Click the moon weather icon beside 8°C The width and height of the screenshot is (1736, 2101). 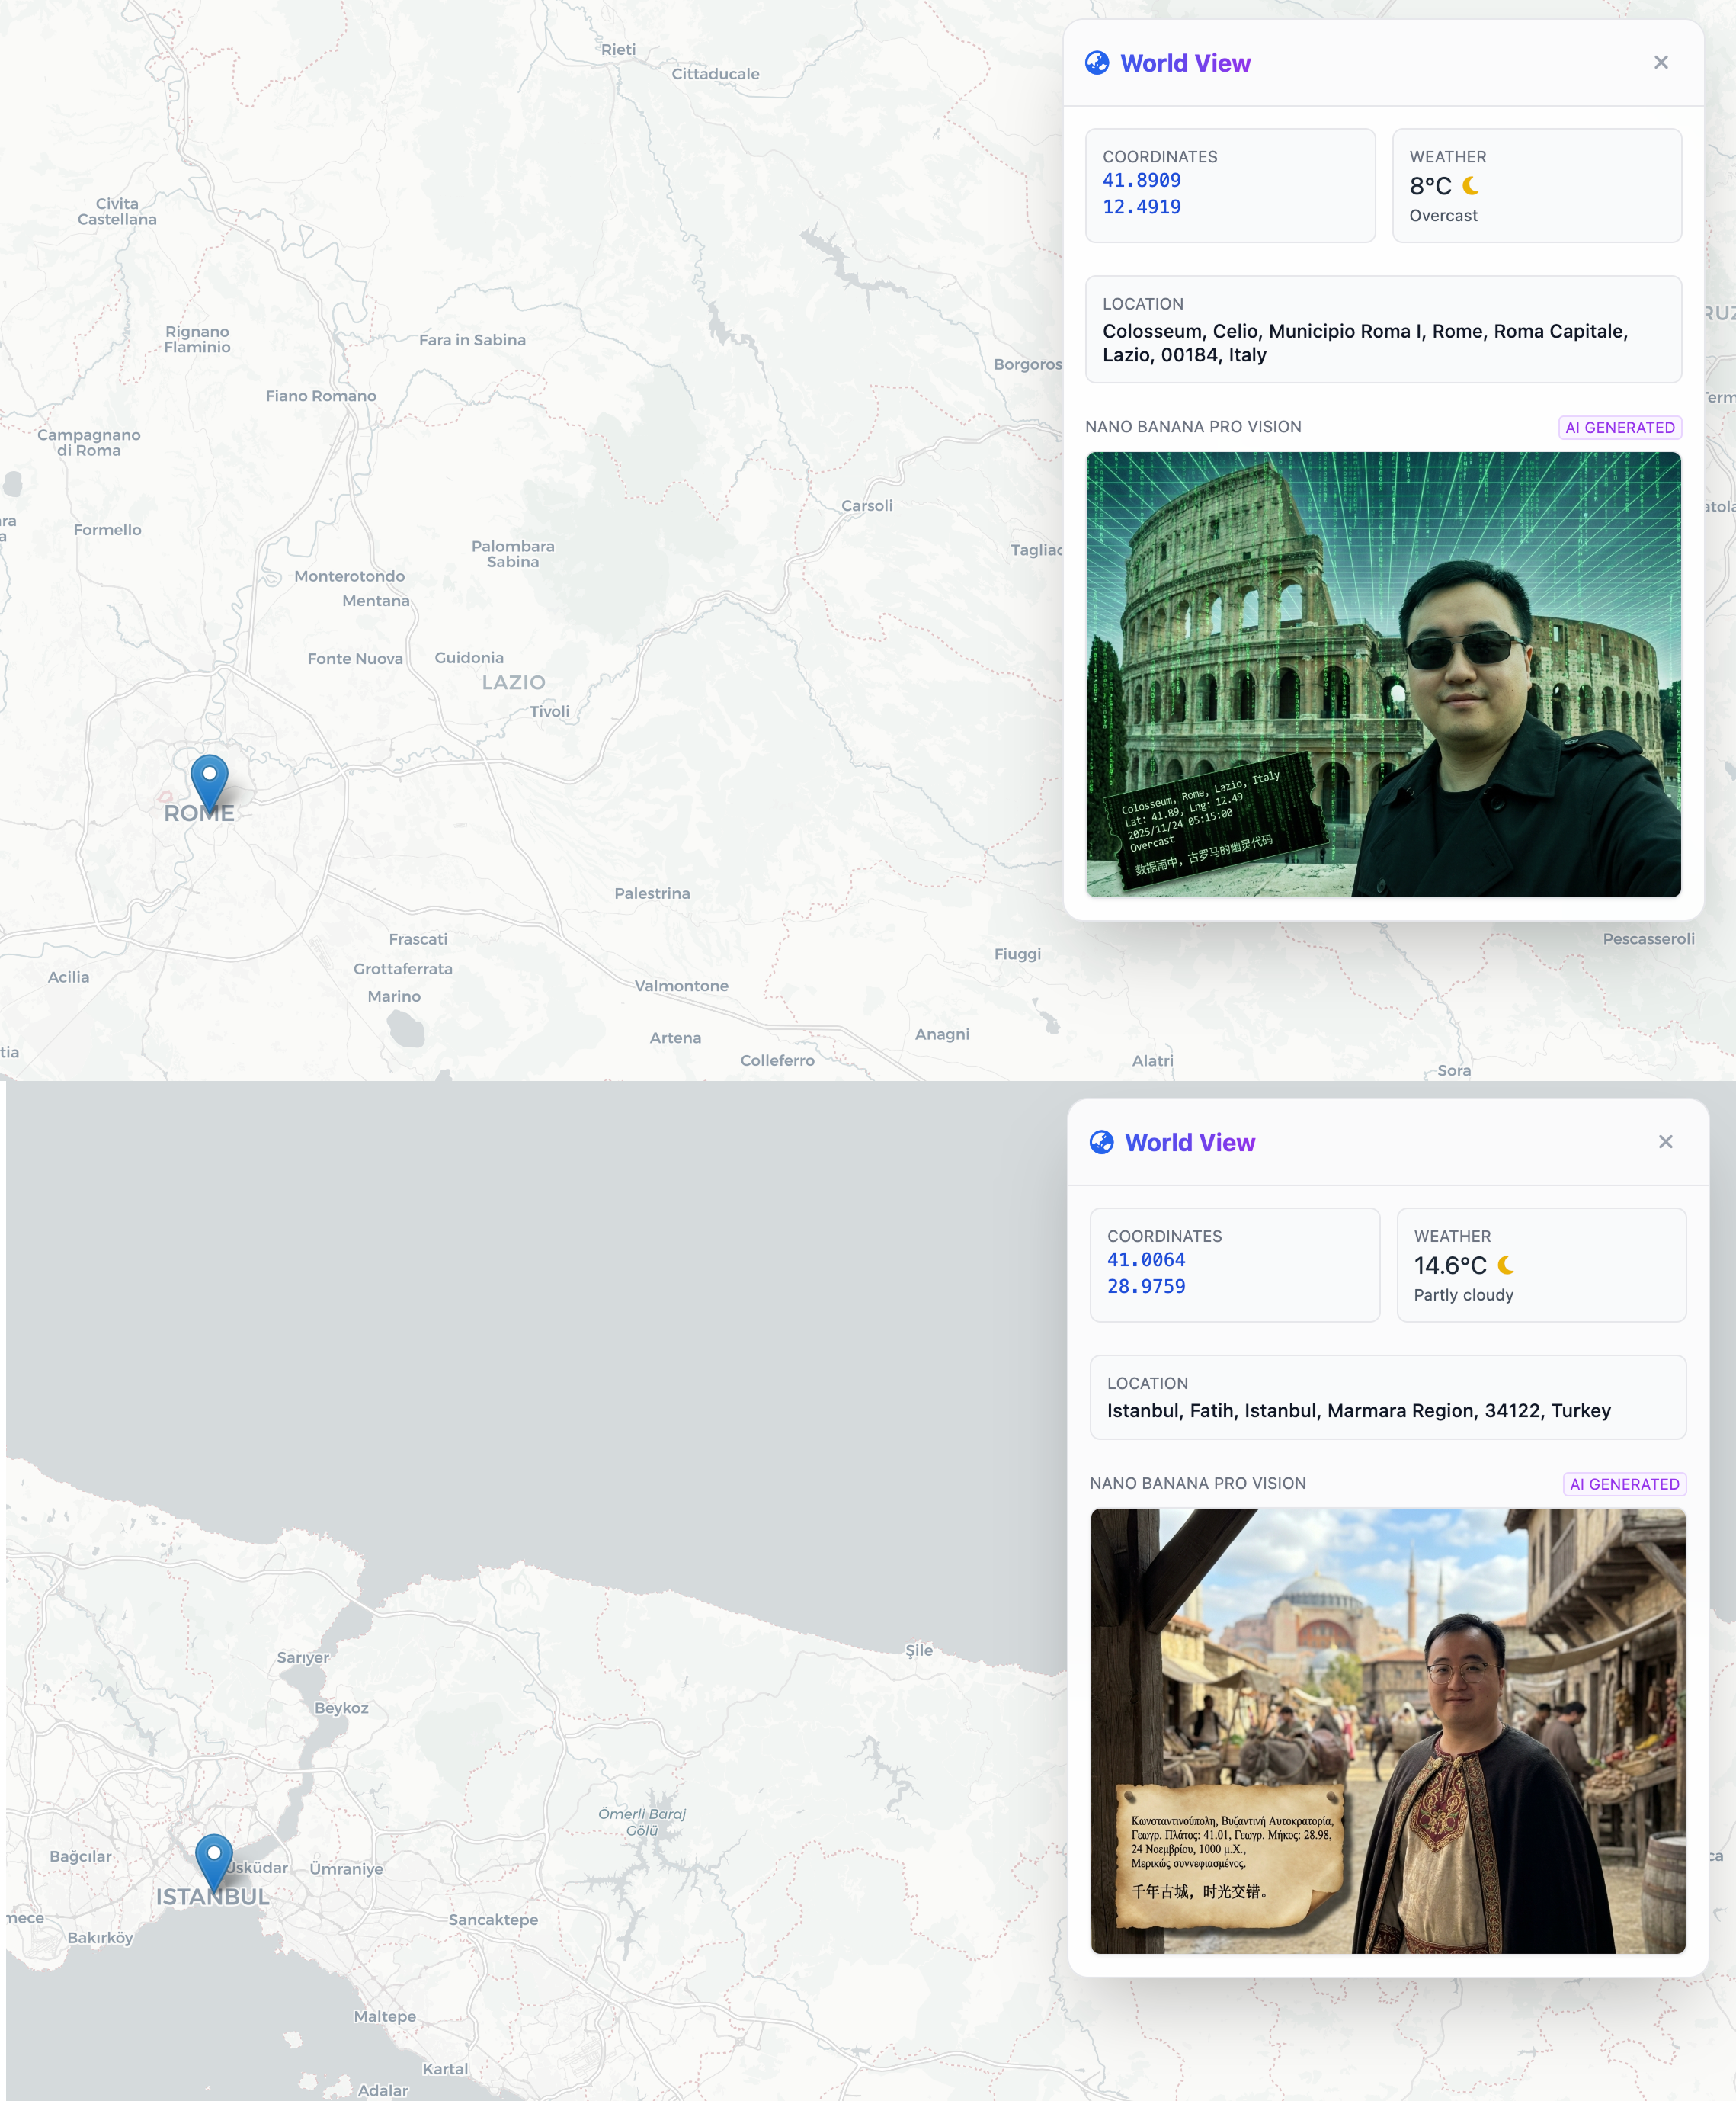coord(1470,186)
